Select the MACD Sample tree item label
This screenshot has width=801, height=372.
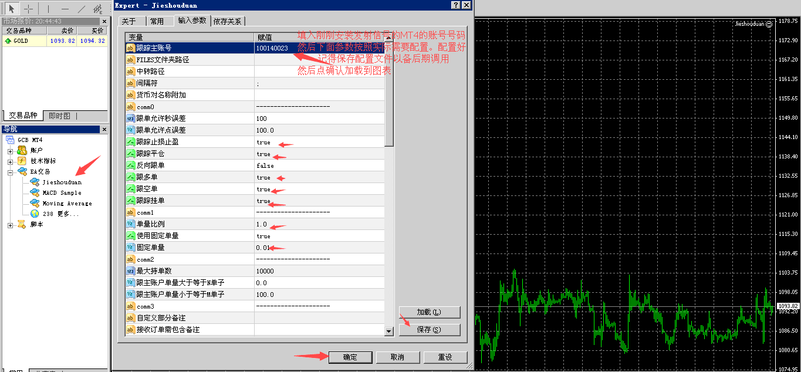62,193
